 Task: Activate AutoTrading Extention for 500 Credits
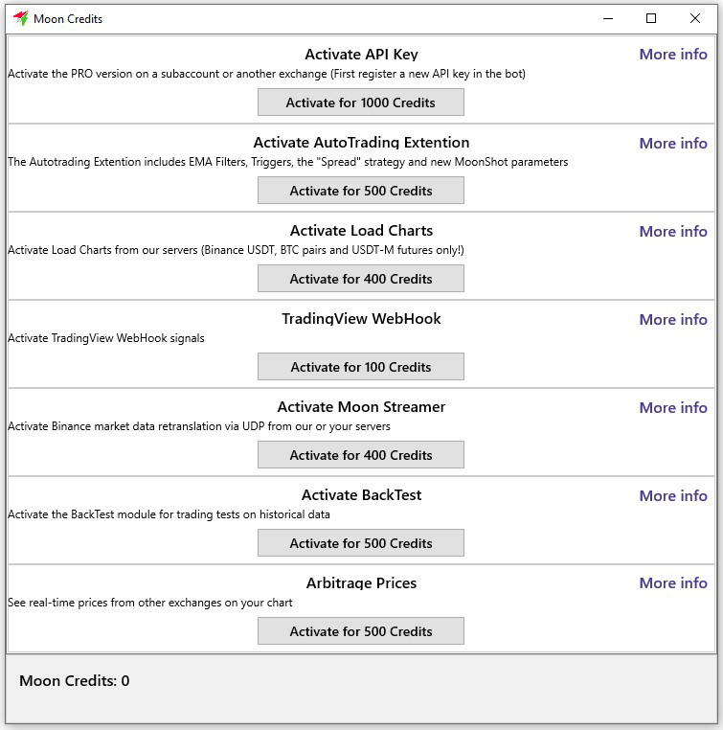[361, 191]
